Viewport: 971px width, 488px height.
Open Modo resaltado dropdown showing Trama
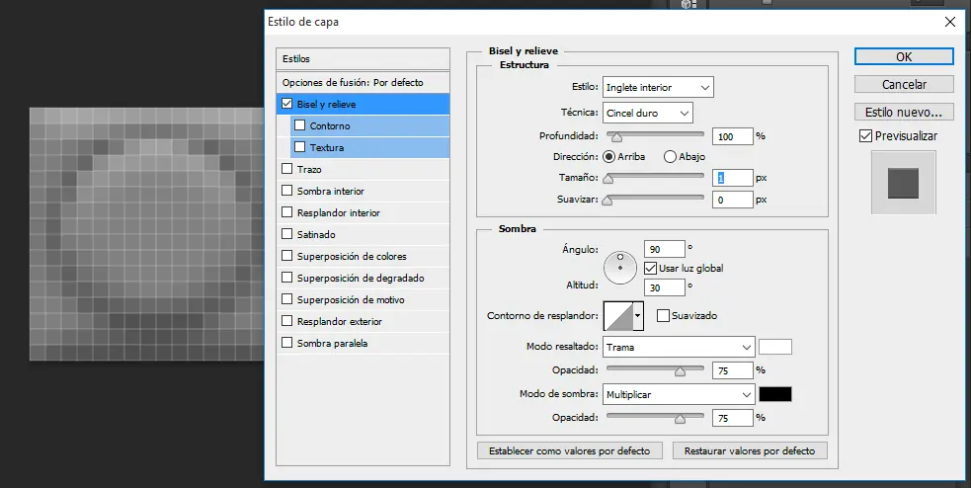click(679, 347)
